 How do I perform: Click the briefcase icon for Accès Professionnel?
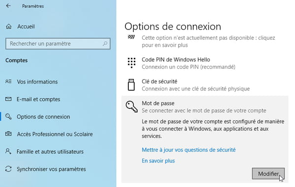coord(8,134)
